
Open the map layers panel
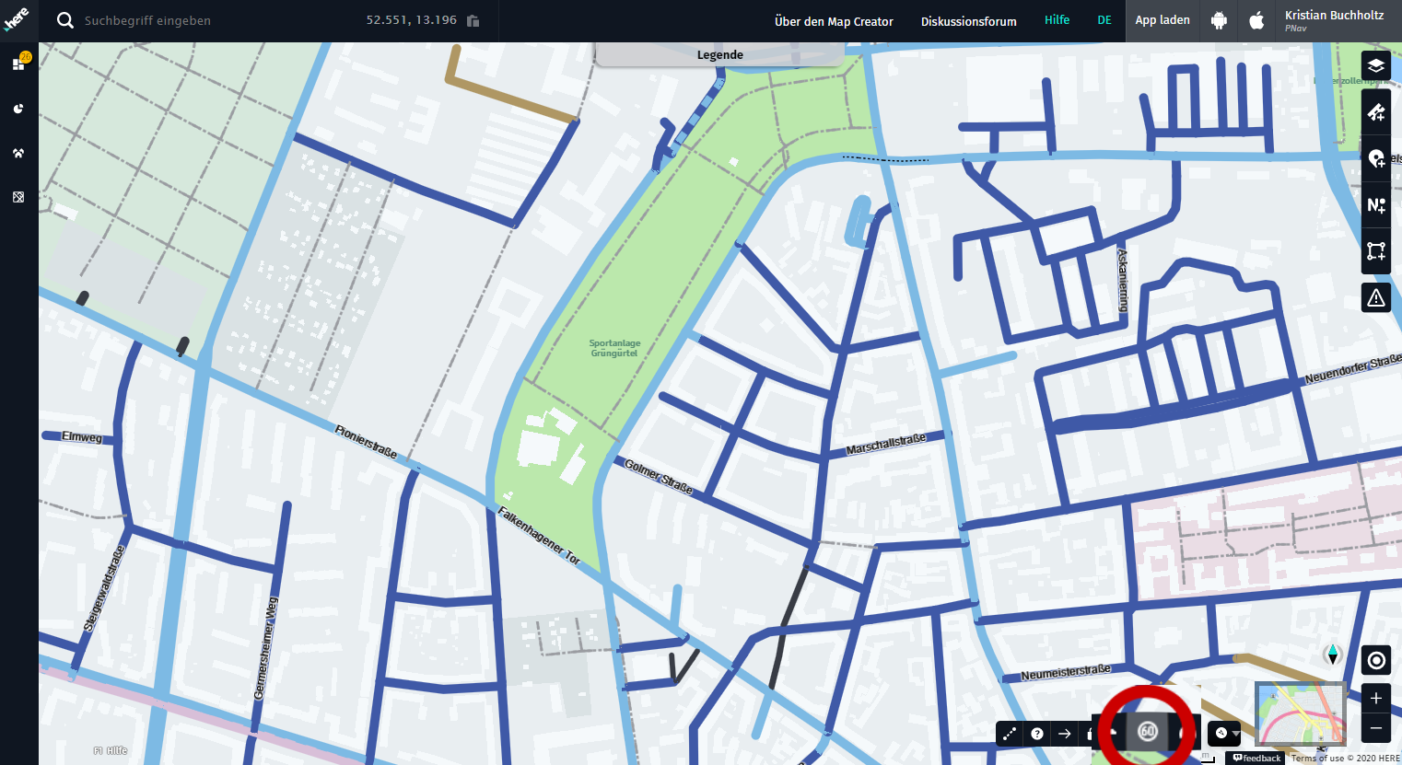(x=1375, y=65)
